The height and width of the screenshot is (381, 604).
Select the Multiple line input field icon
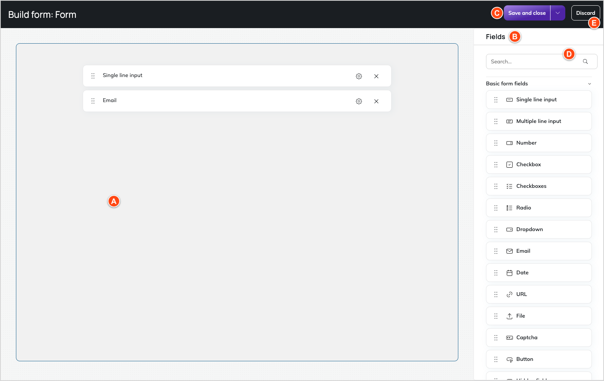tap(510, 121)
